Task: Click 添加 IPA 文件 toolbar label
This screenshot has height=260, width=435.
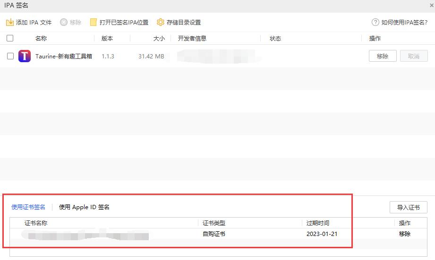Action: [34, 23]
